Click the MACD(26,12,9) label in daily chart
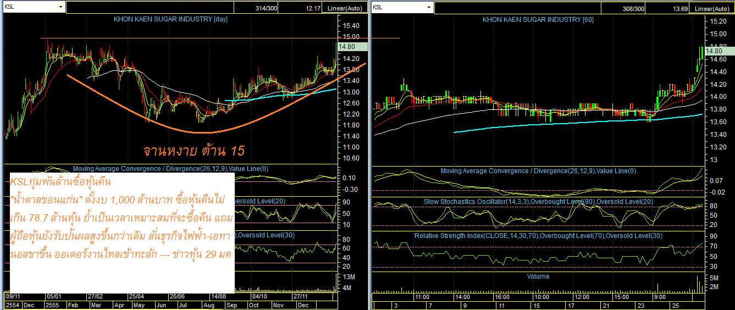The height and width of the screenshot is (310, 735). tap(170, 168)
